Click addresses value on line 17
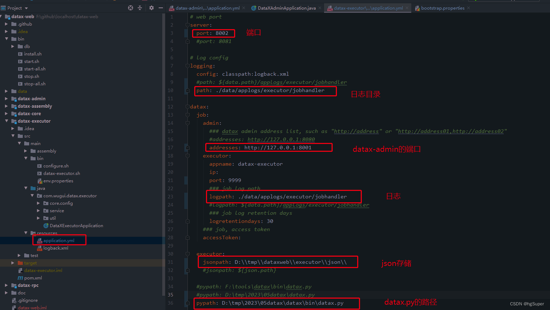 [x=278, y=148]
